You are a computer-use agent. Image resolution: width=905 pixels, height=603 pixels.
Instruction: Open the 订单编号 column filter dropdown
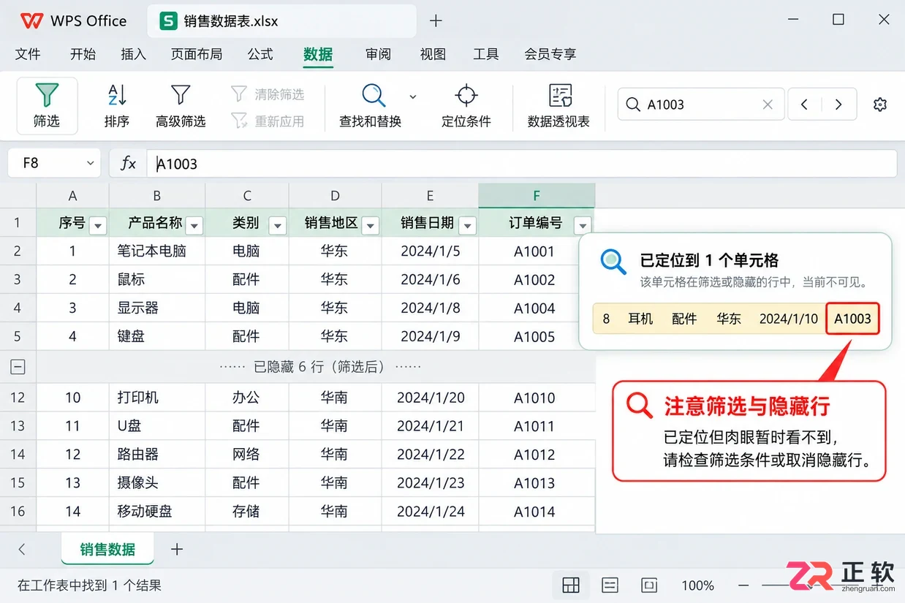(583, 225)
